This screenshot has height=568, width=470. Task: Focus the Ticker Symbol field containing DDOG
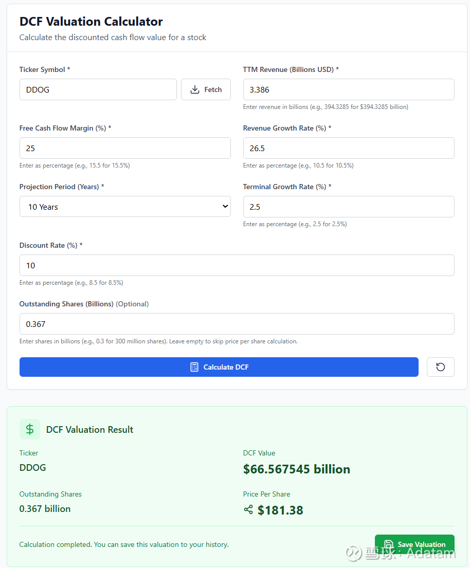click(98, 89)
